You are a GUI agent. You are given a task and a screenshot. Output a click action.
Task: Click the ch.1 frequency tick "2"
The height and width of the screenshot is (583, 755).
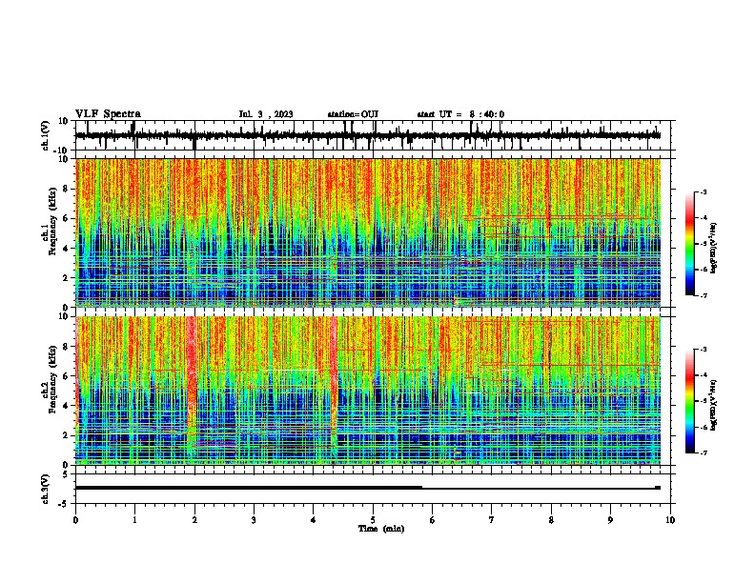(66, 278)
